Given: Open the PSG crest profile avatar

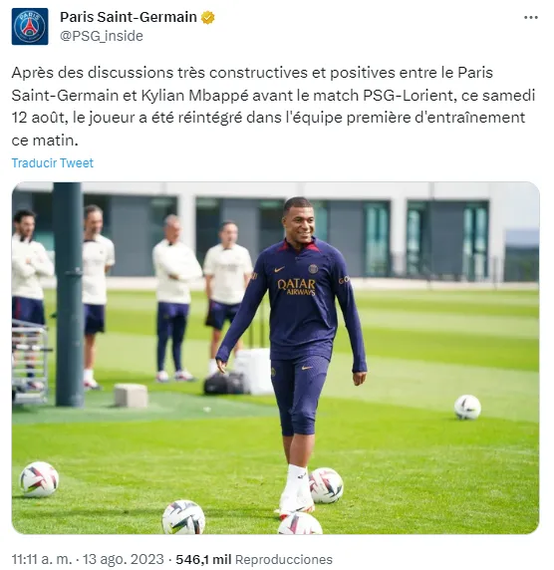Looking at the screenshot, I should [30, 27].
